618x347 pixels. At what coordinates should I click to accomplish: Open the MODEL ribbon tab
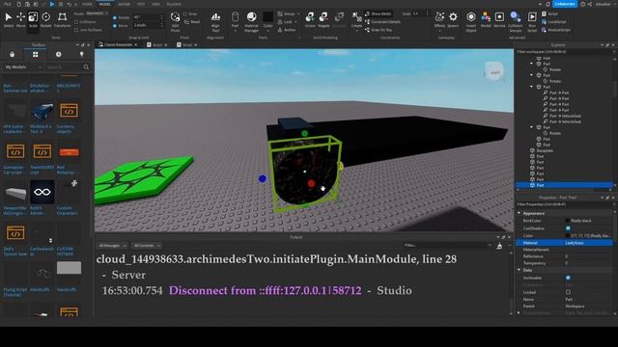tap(105, 4)
